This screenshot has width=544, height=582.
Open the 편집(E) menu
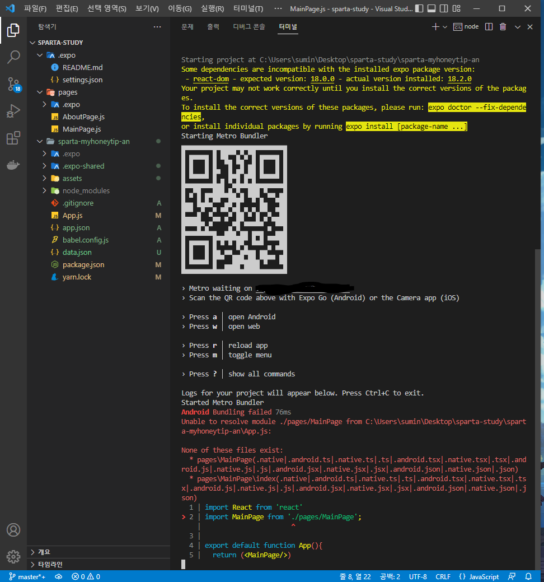point(67,8)
